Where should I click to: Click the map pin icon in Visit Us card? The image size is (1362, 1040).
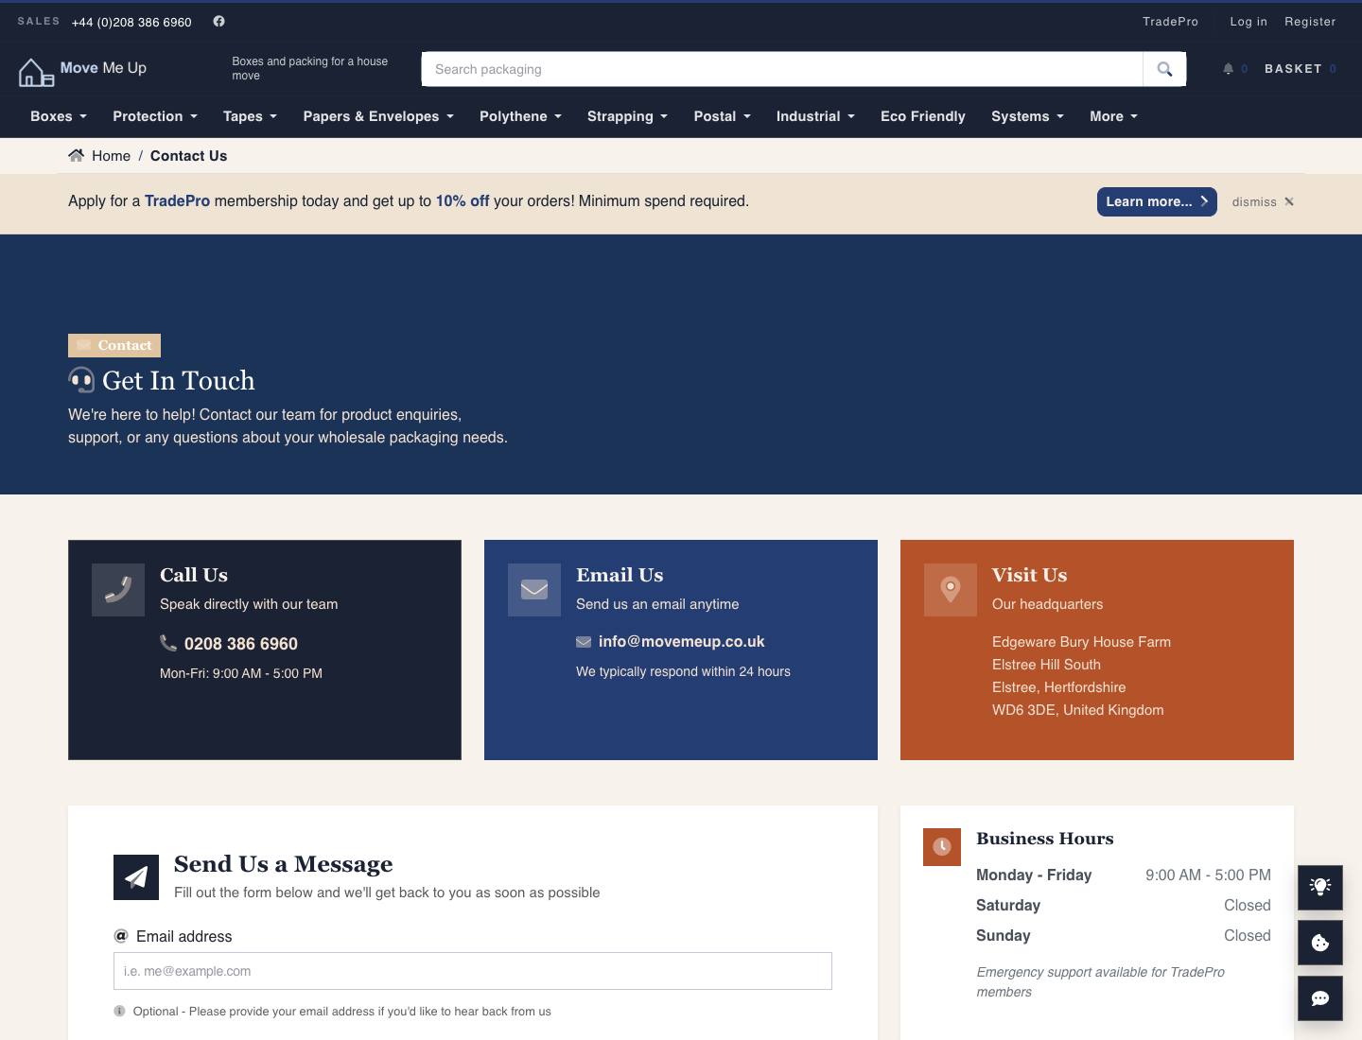click(951, 590)
